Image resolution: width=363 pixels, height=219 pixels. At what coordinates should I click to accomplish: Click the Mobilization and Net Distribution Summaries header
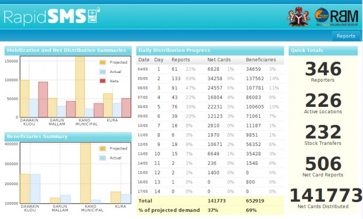coord(68,50)
